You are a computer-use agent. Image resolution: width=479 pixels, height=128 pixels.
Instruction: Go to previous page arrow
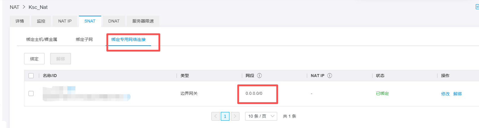(x=215, y=116)
